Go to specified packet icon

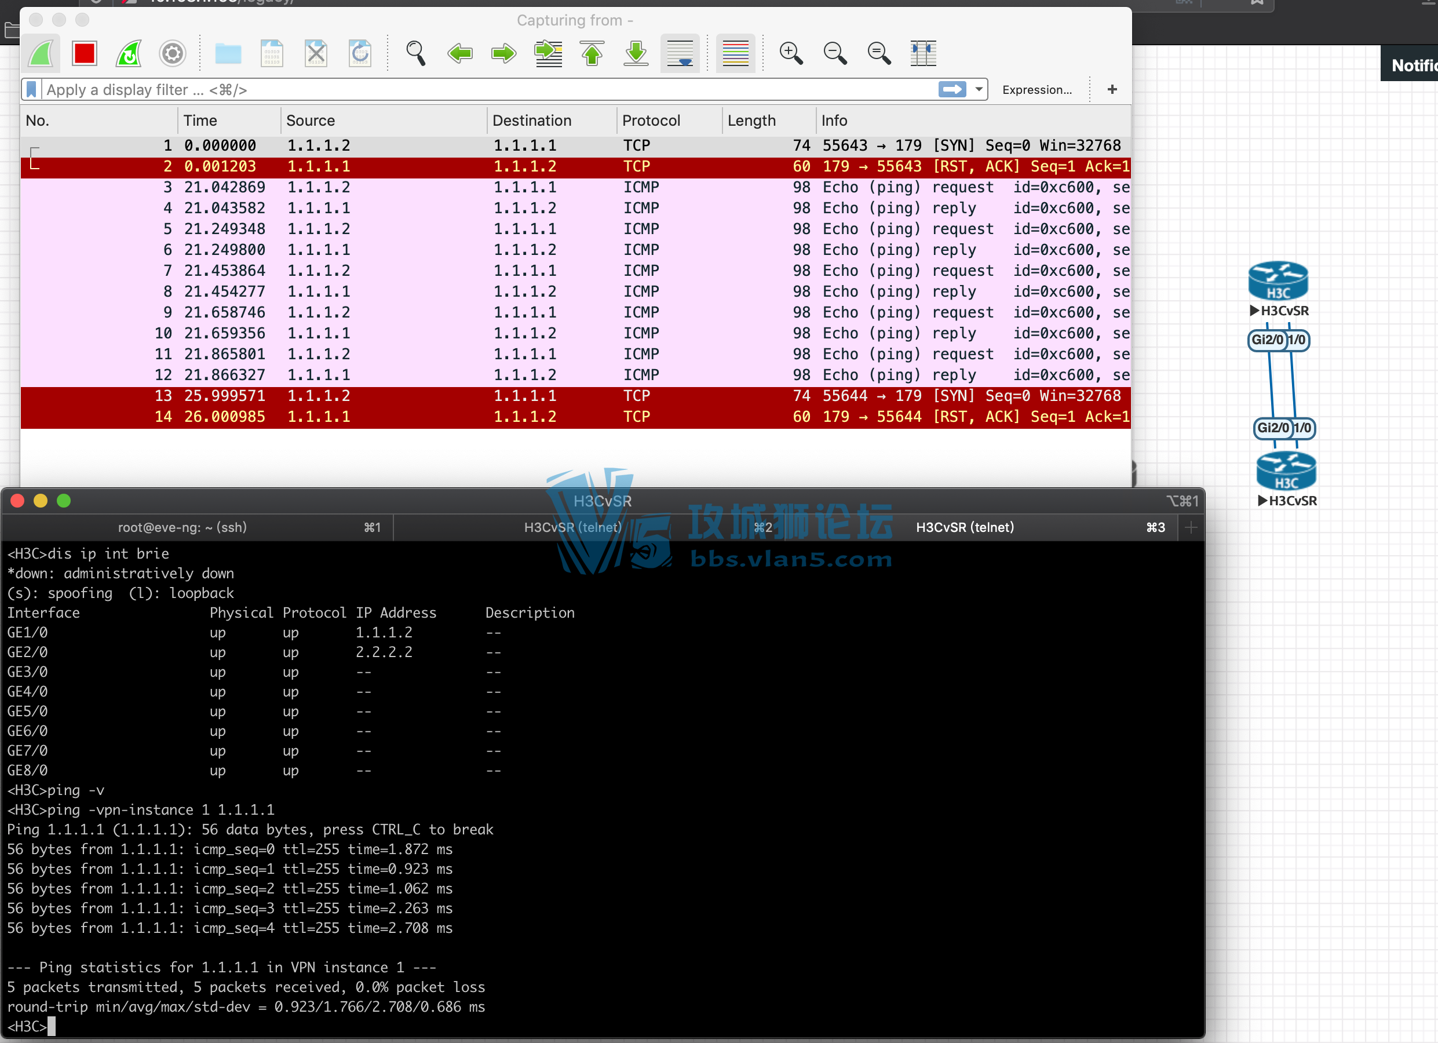(549, 53)
